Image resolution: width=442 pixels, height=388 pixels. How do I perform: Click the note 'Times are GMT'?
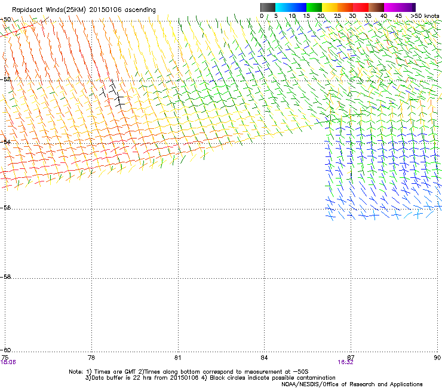pyautogui.click(x=115, y=372)
